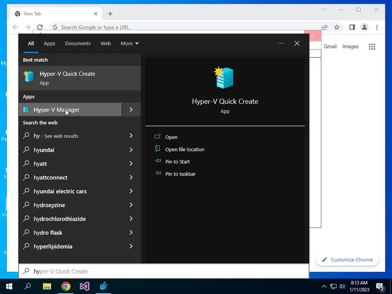Open search panel options ellipsis
Screen dimensions: 392x294
pyautogui.click(x=281, y=43)
